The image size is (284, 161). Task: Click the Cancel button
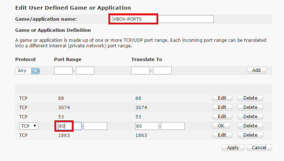[x=259, y=148]
